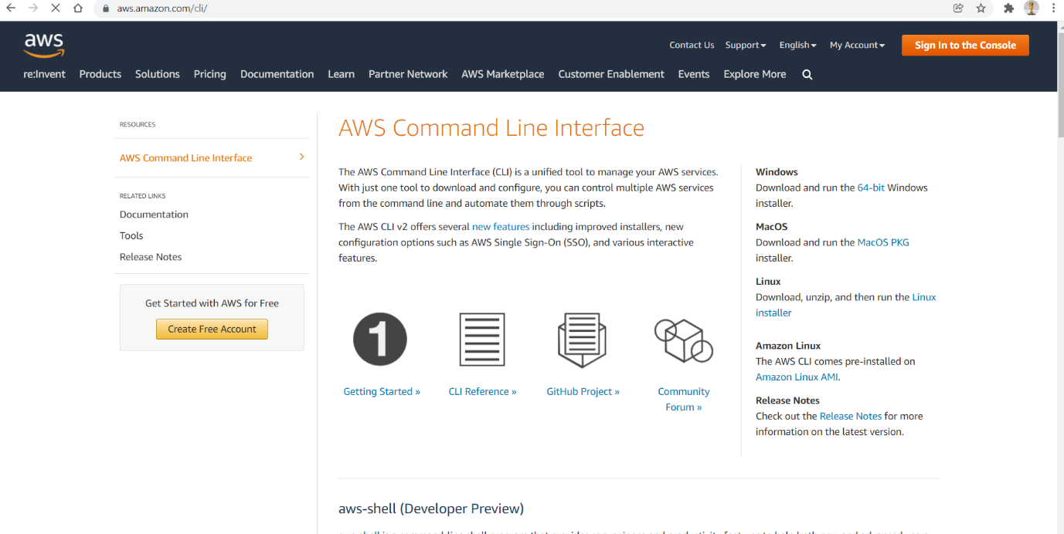Select Partner Network in the nav bar
The image size is (1064, 534).
coord(408,74)
